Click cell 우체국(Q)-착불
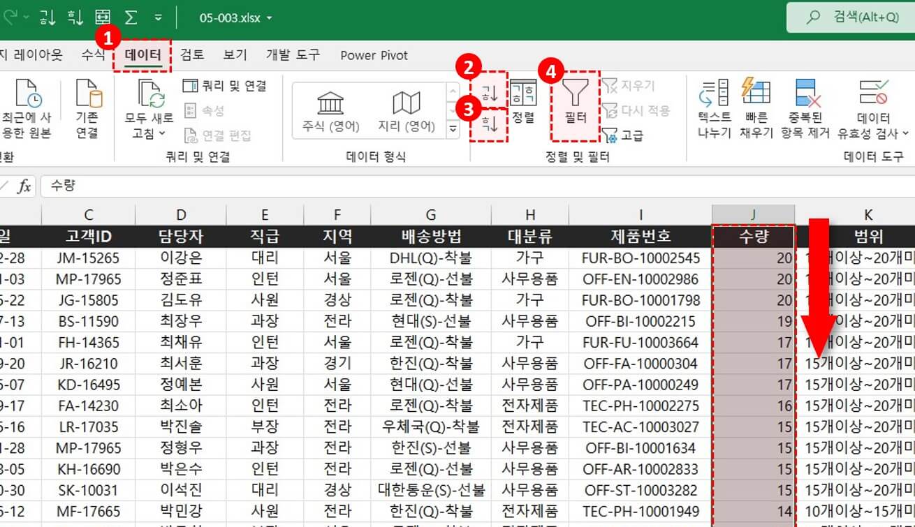 pyautogui.click(x=430, y=426)
